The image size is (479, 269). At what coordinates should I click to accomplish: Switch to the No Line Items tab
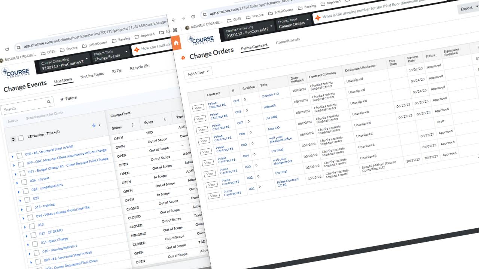(92, 75)
